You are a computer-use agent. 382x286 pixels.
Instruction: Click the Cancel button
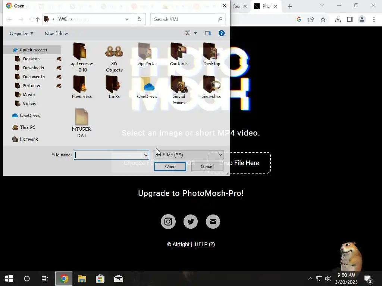click(x=207, y=166)
